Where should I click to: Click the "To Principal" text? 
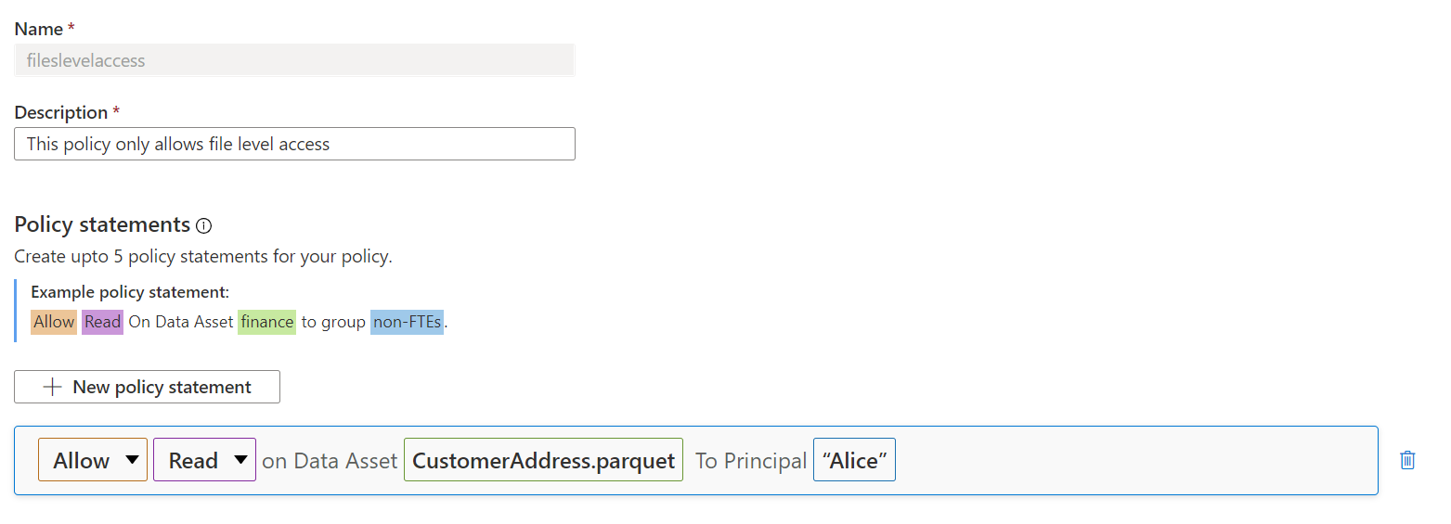coord(750,461)
